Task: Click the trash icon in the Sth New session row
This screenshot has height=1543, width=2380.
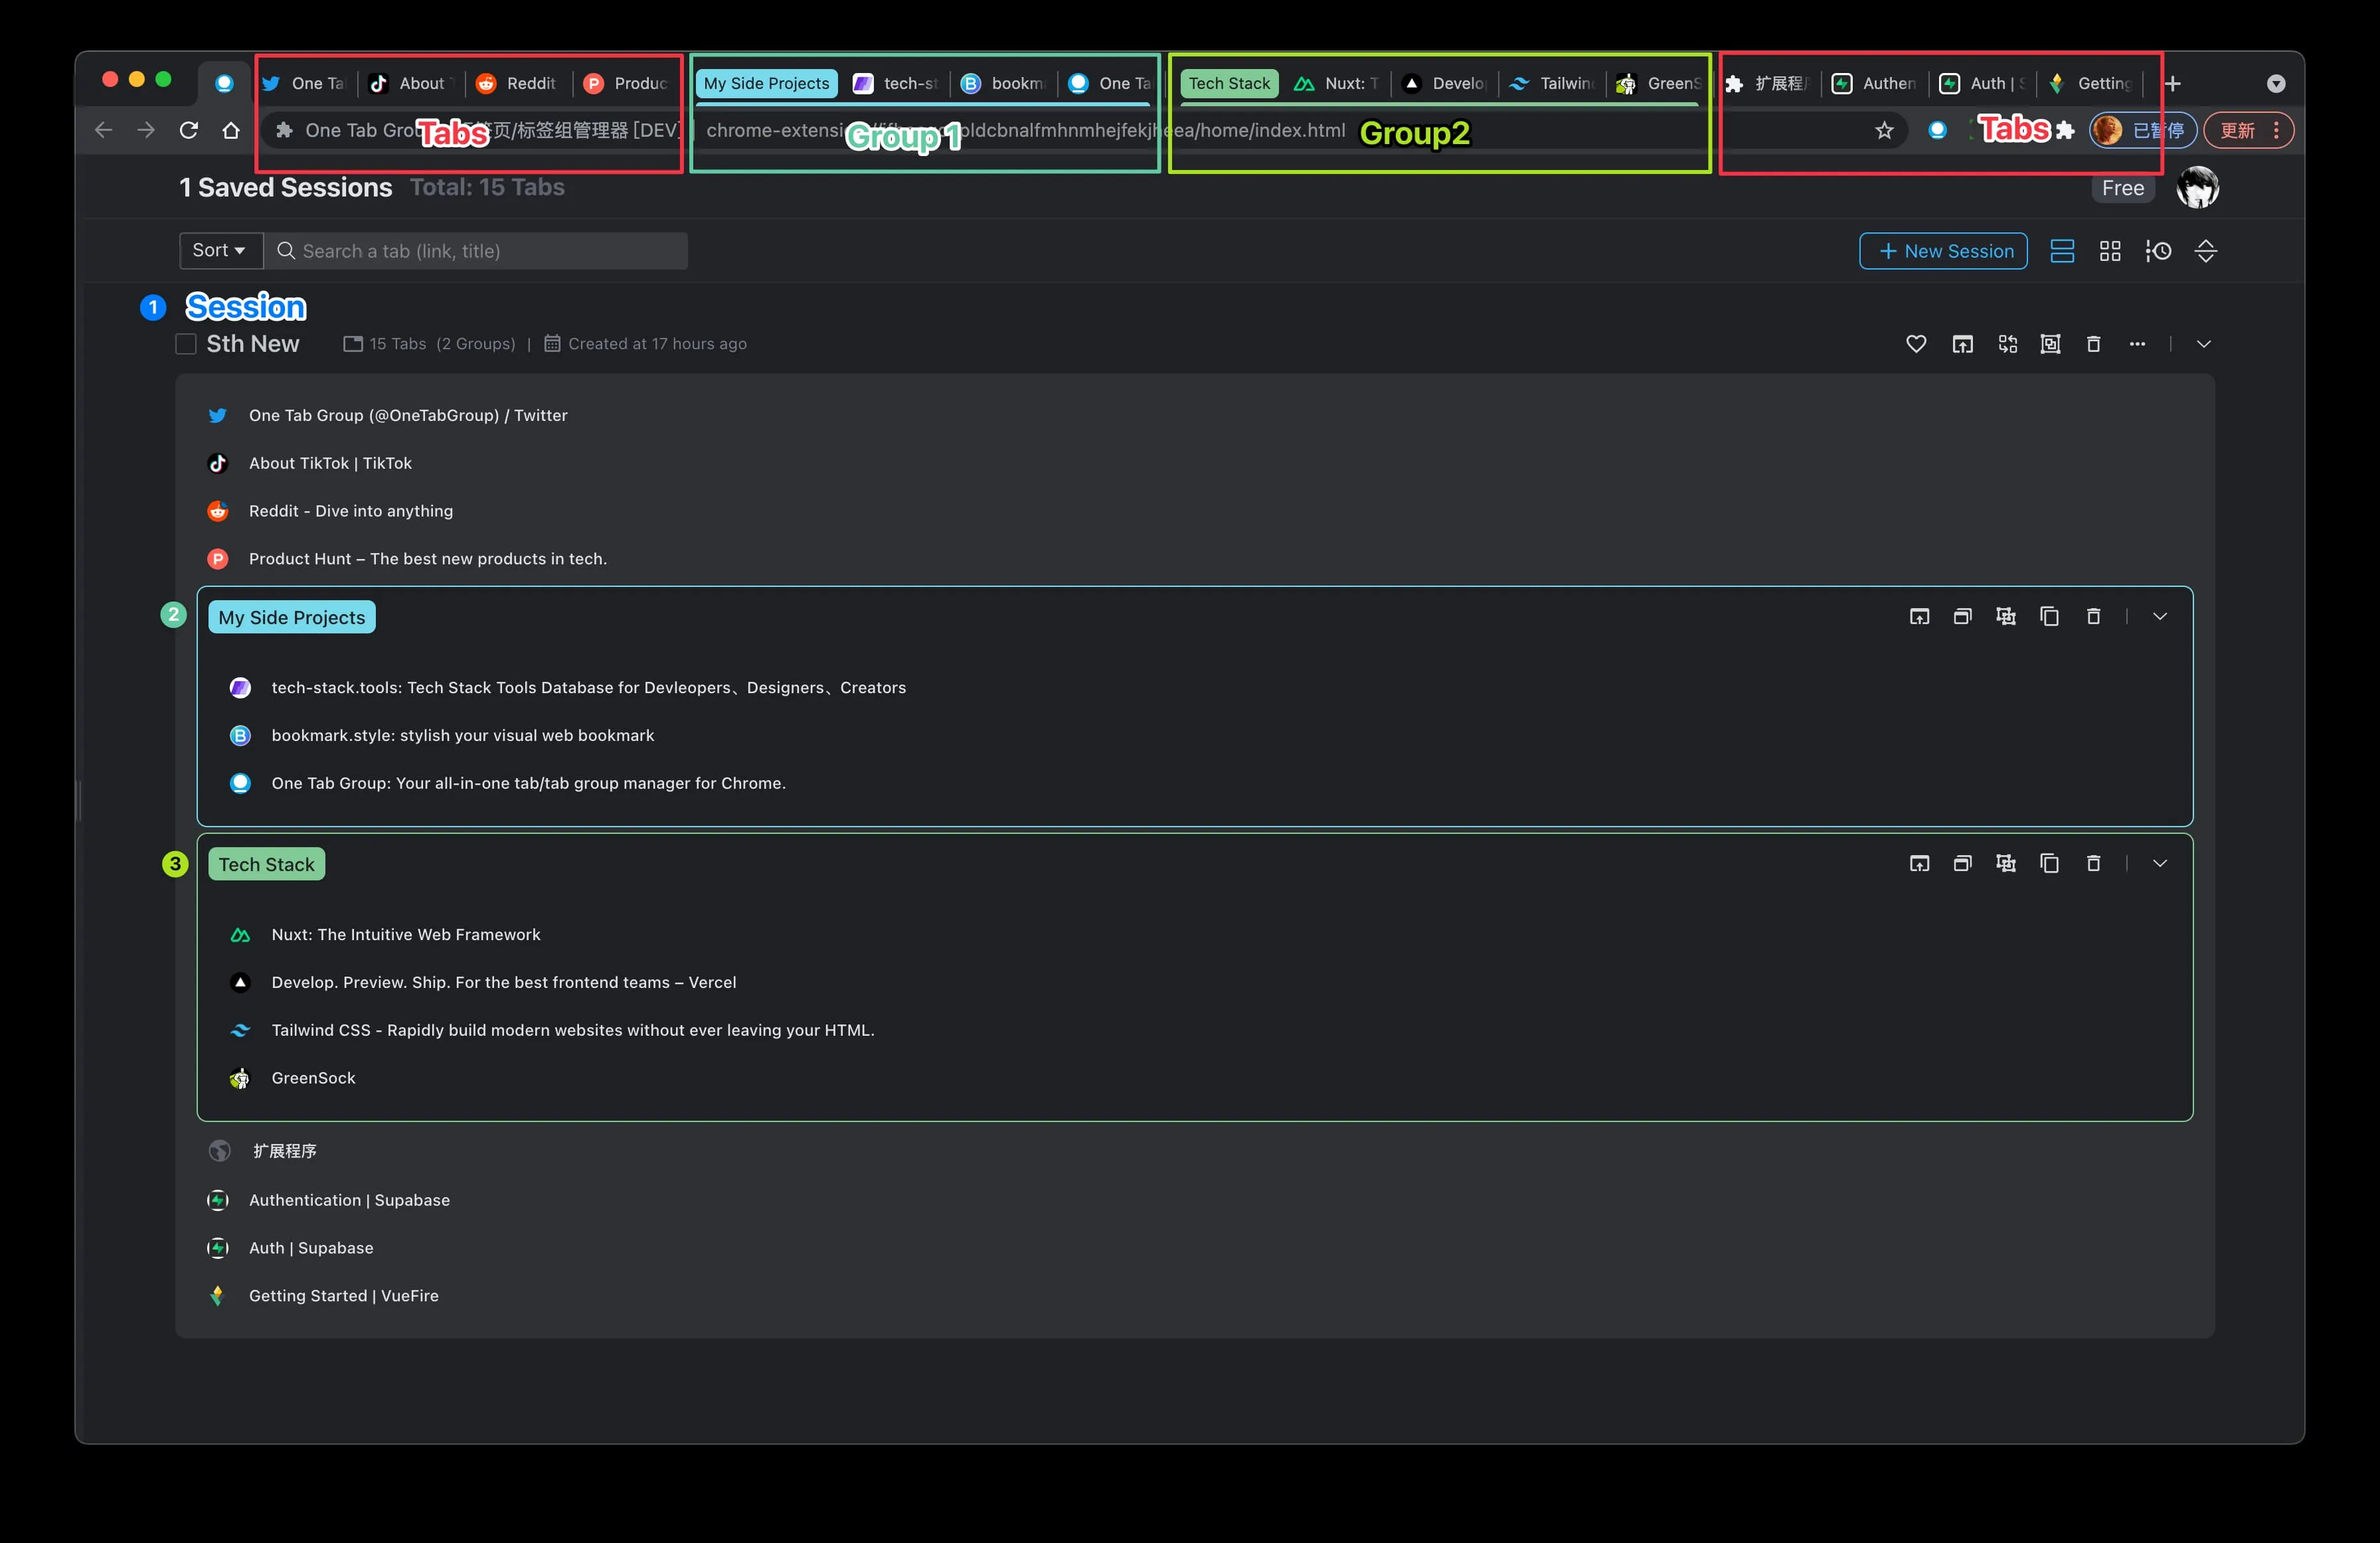Action: 2093,344
